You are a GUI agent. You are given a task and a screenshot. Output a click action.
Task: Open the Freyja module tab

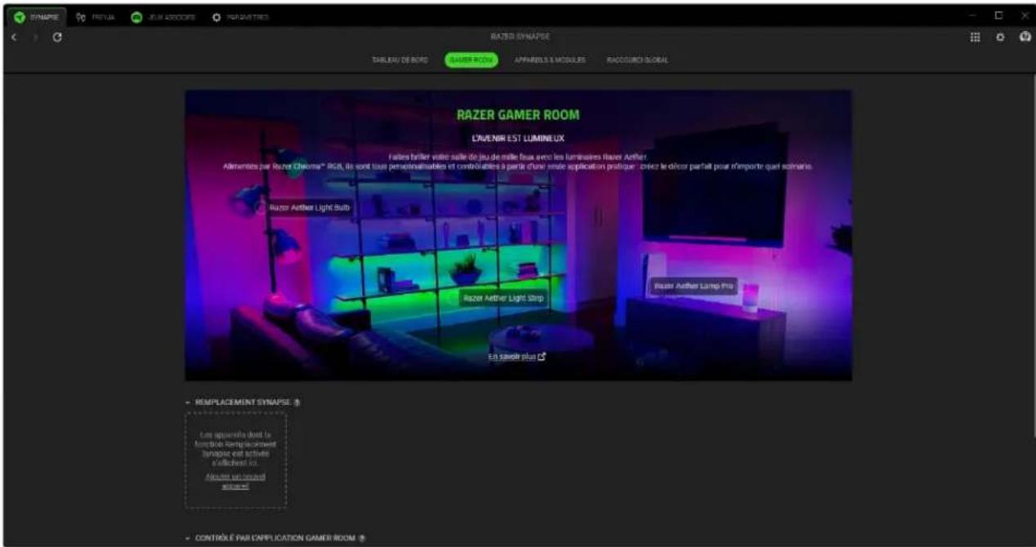click(x=96, y=16)
